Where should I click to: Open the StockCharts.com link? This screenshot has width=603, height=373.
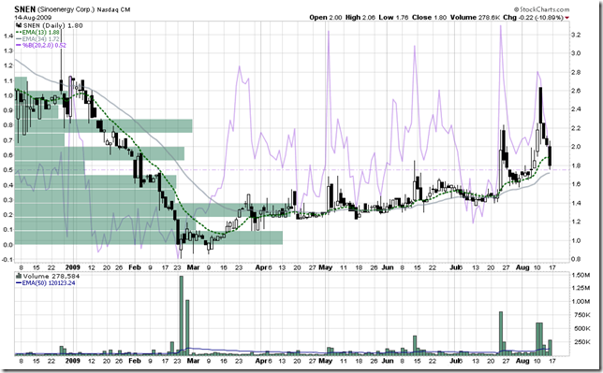[x=542, y=9]
